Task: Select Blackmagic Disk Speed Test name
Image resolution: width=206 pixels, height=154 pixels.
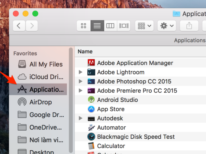Action: [136, 137]
